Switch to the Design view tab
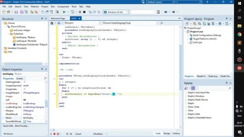 point(167,134)
